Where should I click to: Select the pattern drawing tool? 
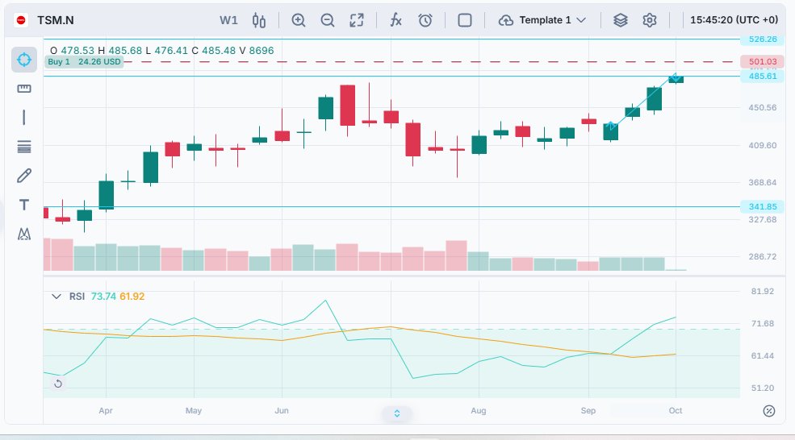point(24,234)
